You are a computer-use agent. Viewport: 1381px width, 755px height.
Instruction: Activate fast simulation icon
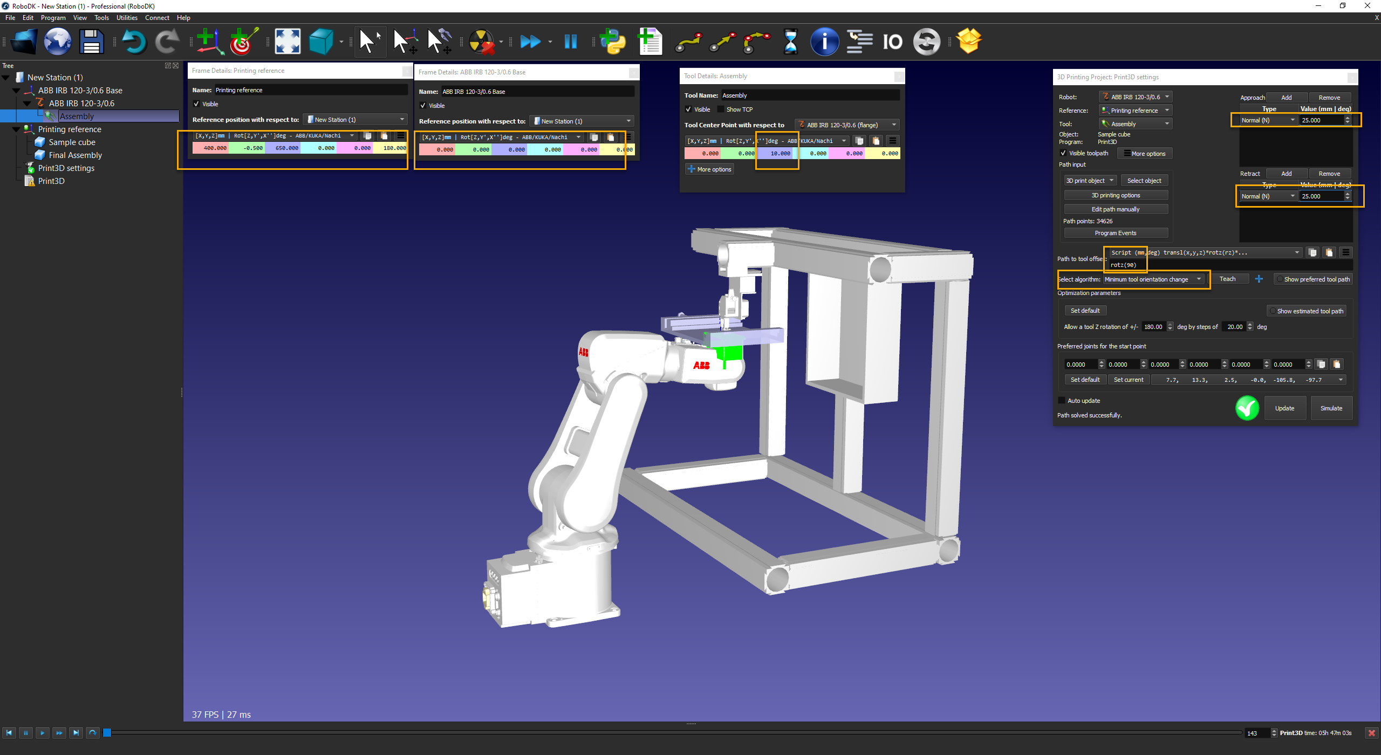tap(530, 42)
